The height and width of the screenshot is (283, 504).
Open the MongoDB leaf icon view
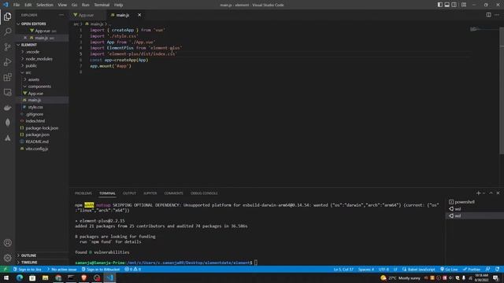point(7,123)
